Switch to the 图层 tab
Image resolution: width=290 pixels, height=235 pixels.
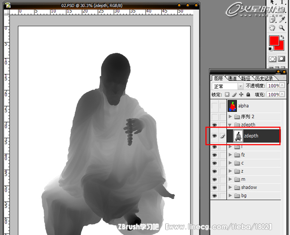point(218,78)
